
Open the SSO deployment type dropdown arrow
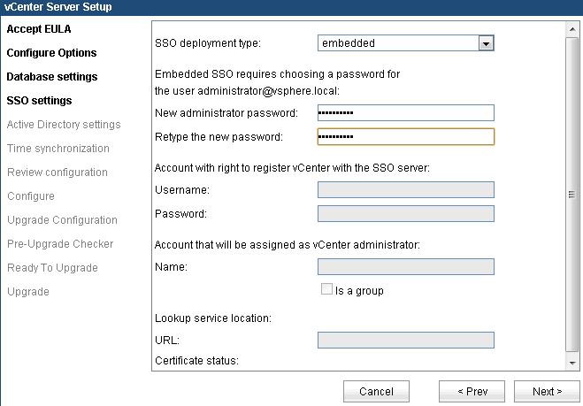click(486, 43)
